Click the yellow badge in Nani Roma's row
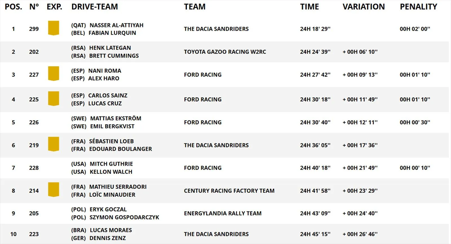The image size is (451, 244). [54, 74]
